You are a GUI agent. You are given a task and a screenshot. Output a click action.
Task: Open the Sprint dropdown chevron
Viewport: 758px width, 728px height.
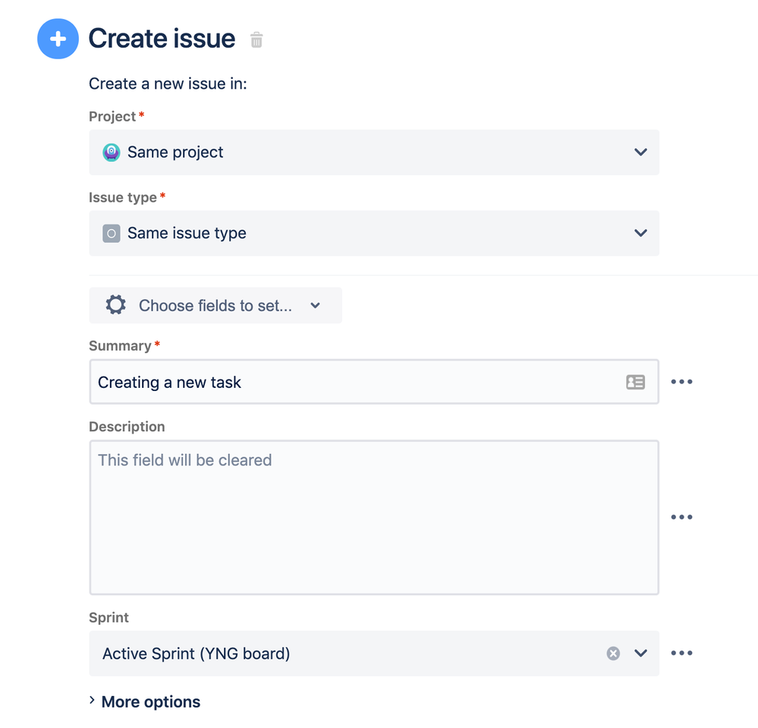click(640, 654)
